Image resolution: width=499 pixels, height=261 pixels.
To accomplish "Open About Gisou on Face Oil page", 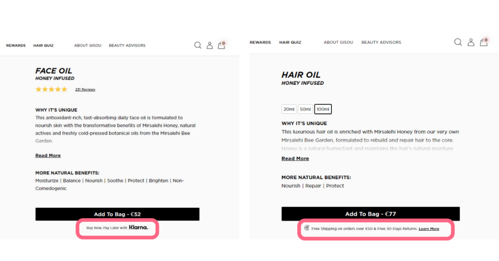I will coord(88,45).
